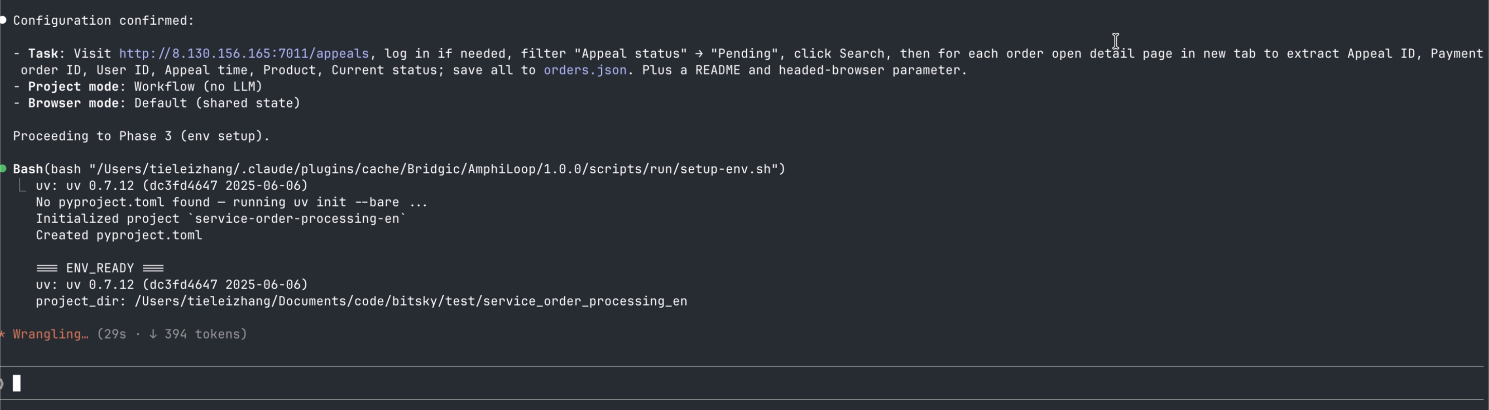Image resolution: width=1489 pixels, height=410 pixels.
Task: Click the right ENV_READY triple-bar marker
Action: click(153, 269)
